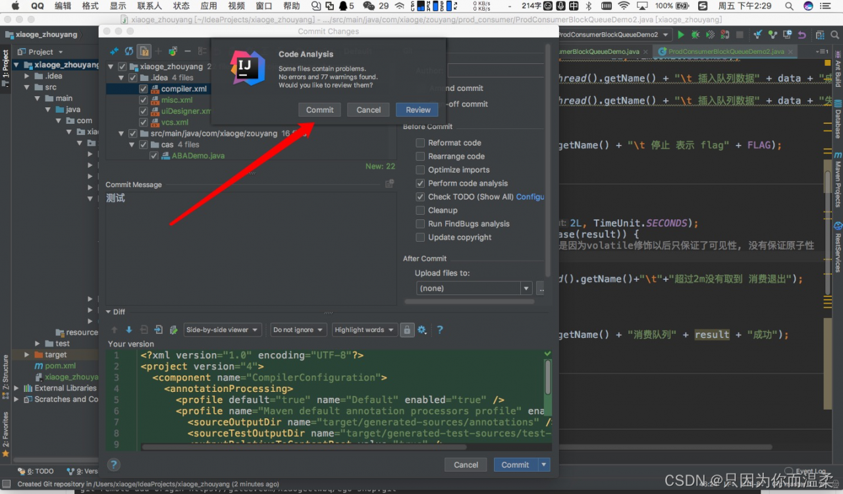Open the Do not ignore dropdown
This screenshot has width=843, height=494.
pos(298,330)
